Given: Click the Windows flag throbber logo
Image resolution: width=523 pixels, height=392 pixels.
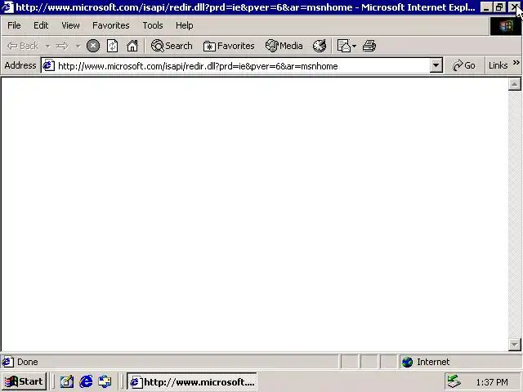Looking at the screenshot, I should tap(506, 25).
